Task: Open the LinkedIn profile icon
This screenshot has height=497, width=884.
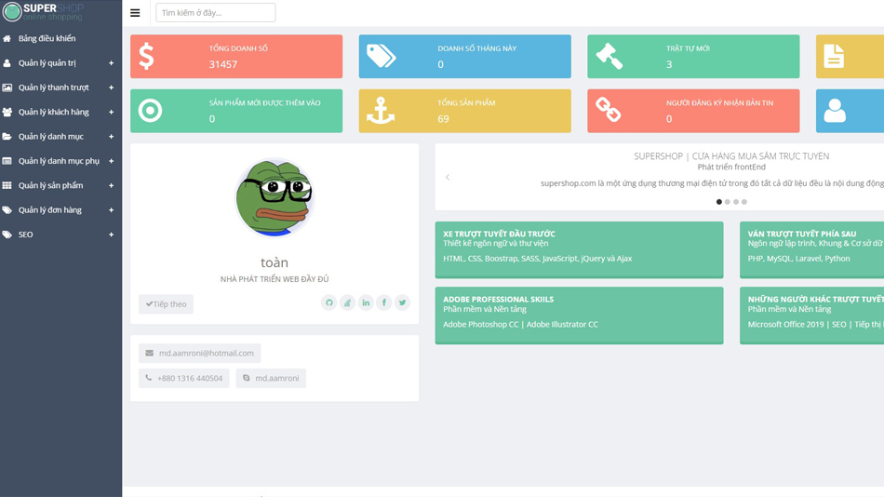Action: [x=366, y=302]
